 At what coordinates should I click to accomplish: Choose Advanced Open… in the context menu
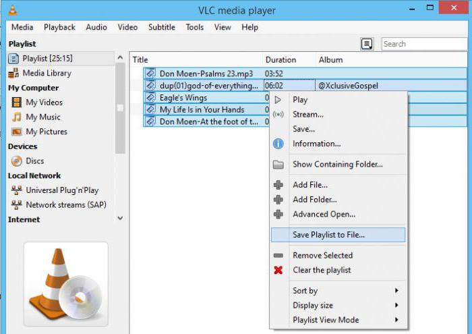coord(338,214)
